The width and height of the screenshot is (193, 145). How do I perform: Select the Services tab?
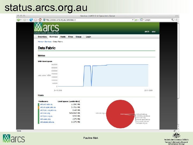pos(54,37)
